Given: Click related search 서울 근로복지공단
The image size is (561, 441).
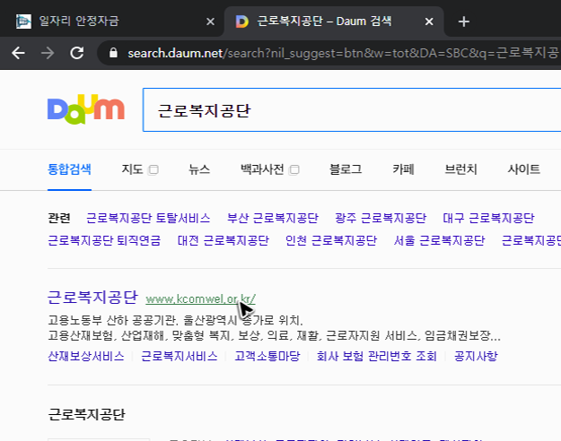Looking at the screenshot, I should point(439,240).
